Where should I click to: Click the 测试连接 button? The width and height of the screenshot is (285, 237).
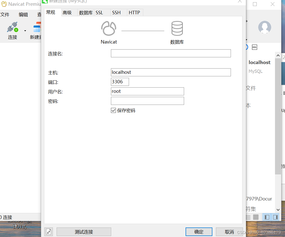(x=84, y=232)
